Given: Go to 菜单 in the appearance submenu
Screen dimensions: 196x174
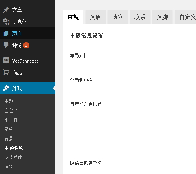Looking at the screenshot, I should [9, 129].
